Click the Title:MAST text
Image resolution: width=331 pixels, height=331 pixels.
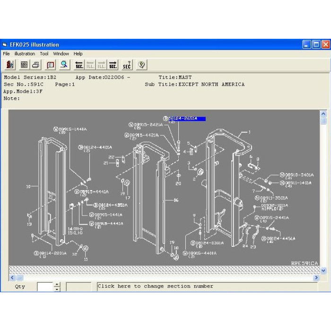pos(175,77)
